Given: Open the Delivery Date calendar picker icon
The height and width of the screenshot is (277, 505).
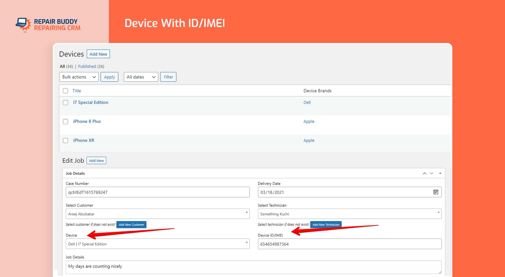Looking at the screenshot, I should tap(436, 192).
